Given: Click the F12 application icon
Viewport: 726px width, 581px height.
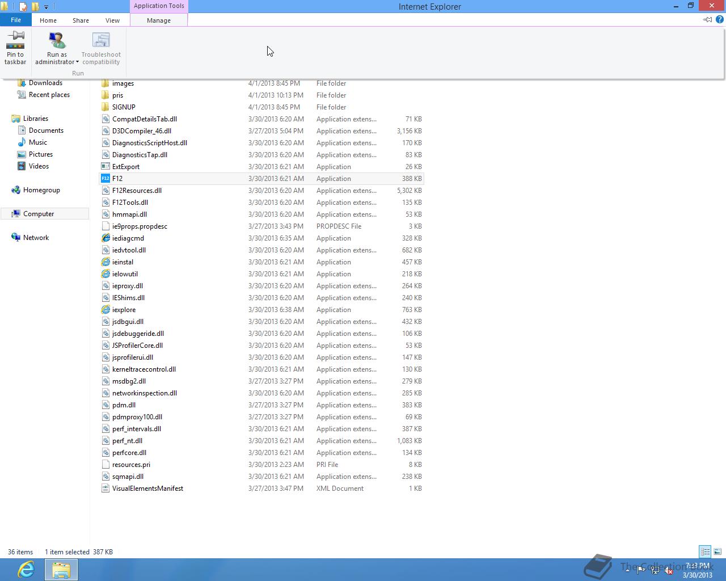Looking at the screenshot, I should tap(105, 179).
